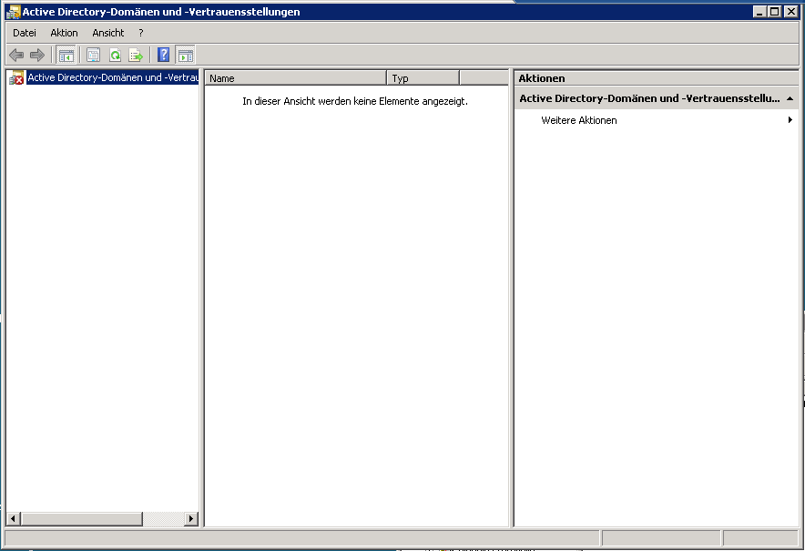Open the Properties toolbar icon
The width and height of the screenshot is (805, 551).
(x=93, y=55)
